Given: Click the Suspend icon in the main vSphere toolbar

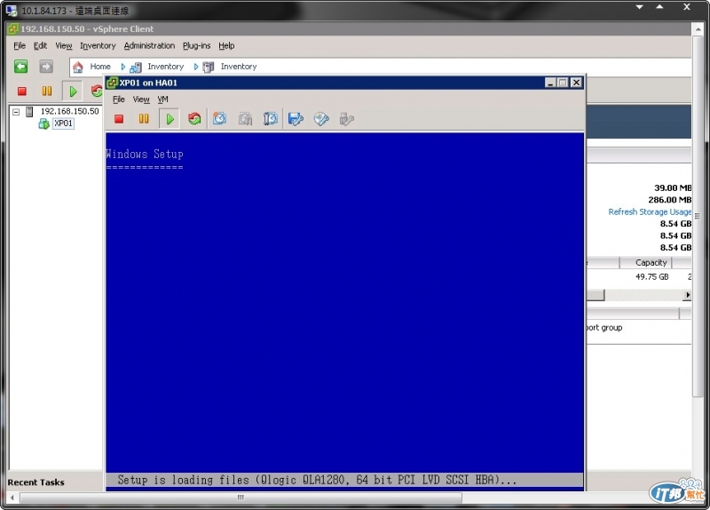Looking at the screenshot, I should pos(47,92).
